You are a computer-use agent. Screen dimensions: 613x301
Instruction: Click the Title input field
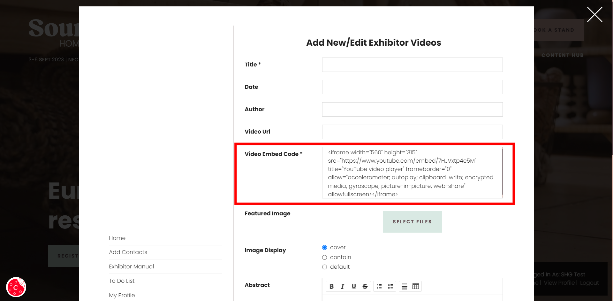click(412, 65)
